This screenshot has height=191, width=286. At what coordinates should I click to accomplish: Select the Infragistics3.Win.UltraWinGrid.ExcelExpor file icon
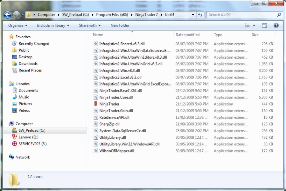[x=95, y=84]
